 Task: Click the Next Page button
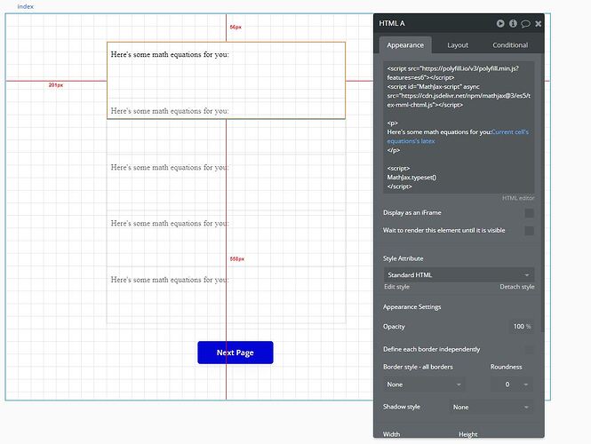(x=236, y=353)
